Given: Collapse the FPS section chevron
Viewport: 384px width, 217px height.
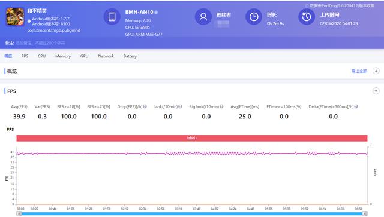Looking at the screenshot, I should [x=376, y=91].
